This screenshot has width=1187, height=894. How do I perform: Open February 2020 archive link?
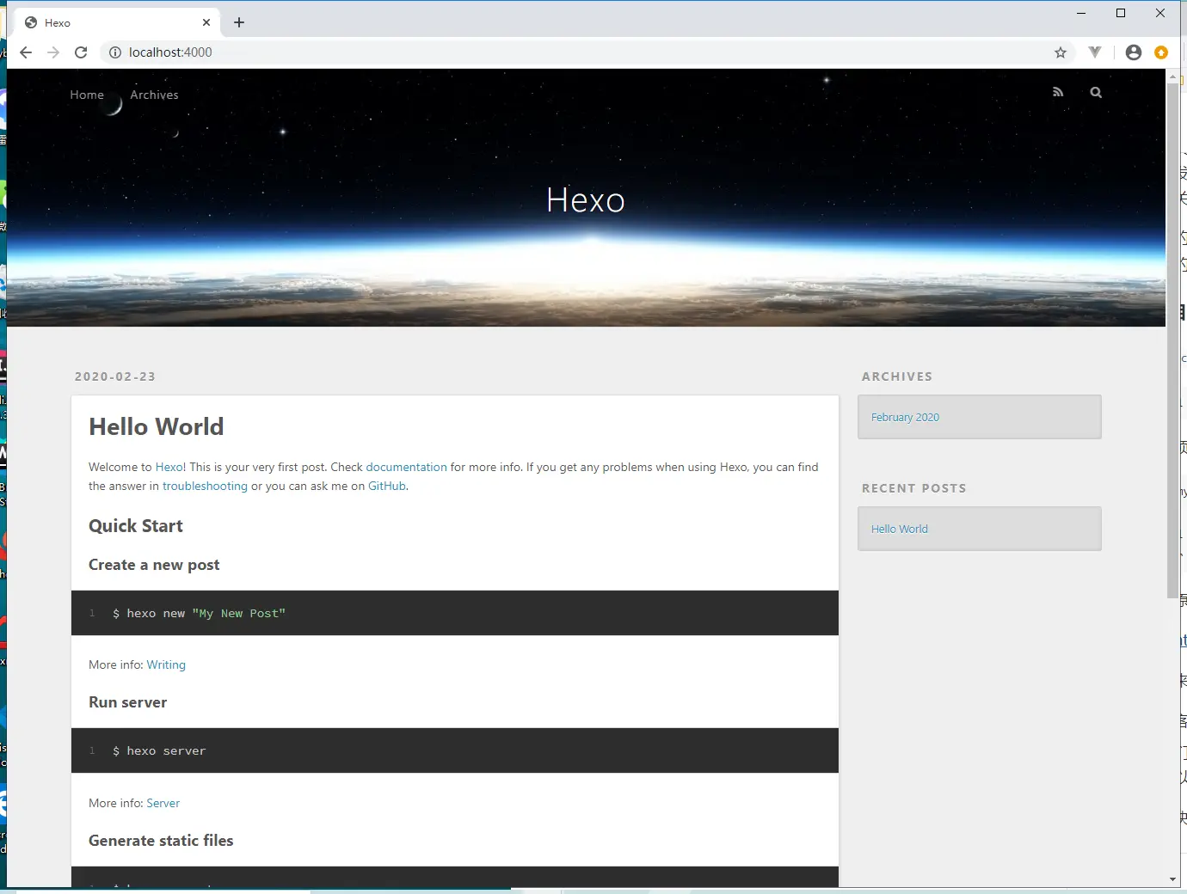point(905,417)
